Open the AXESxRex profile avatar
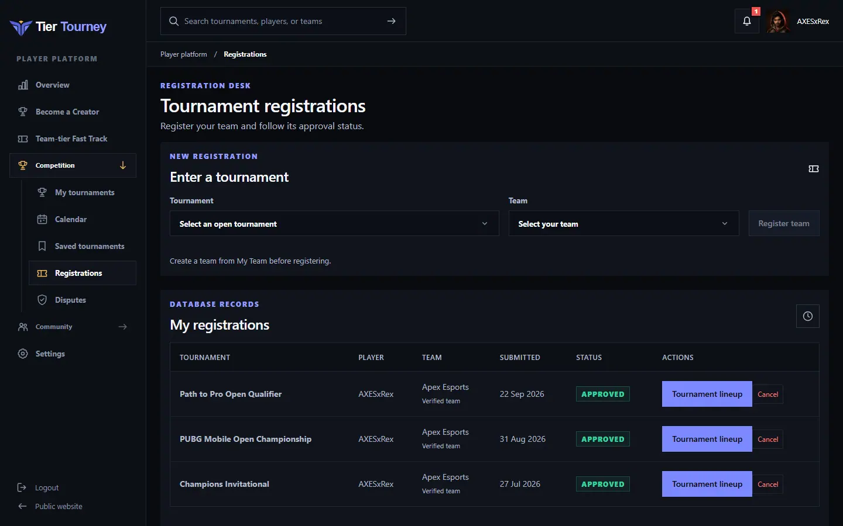 (x=778, y=21)
